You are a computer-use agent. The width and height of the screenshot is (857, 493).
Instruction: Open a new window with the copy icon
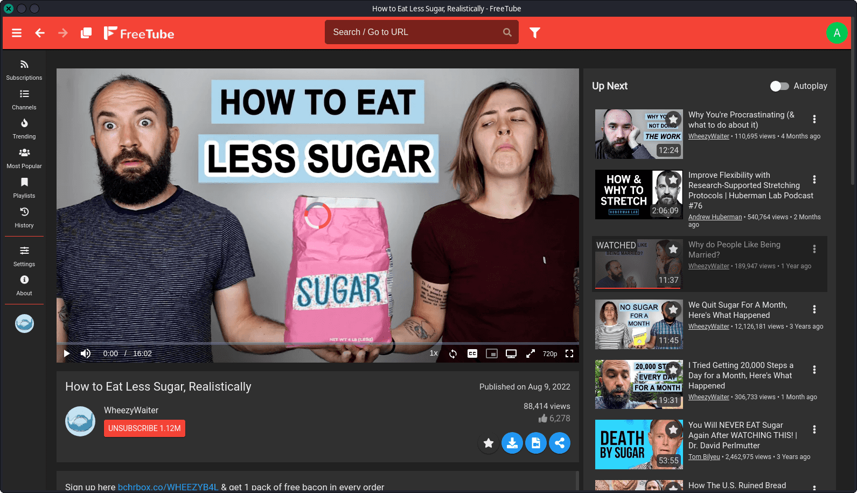click(x=86, y=33)
